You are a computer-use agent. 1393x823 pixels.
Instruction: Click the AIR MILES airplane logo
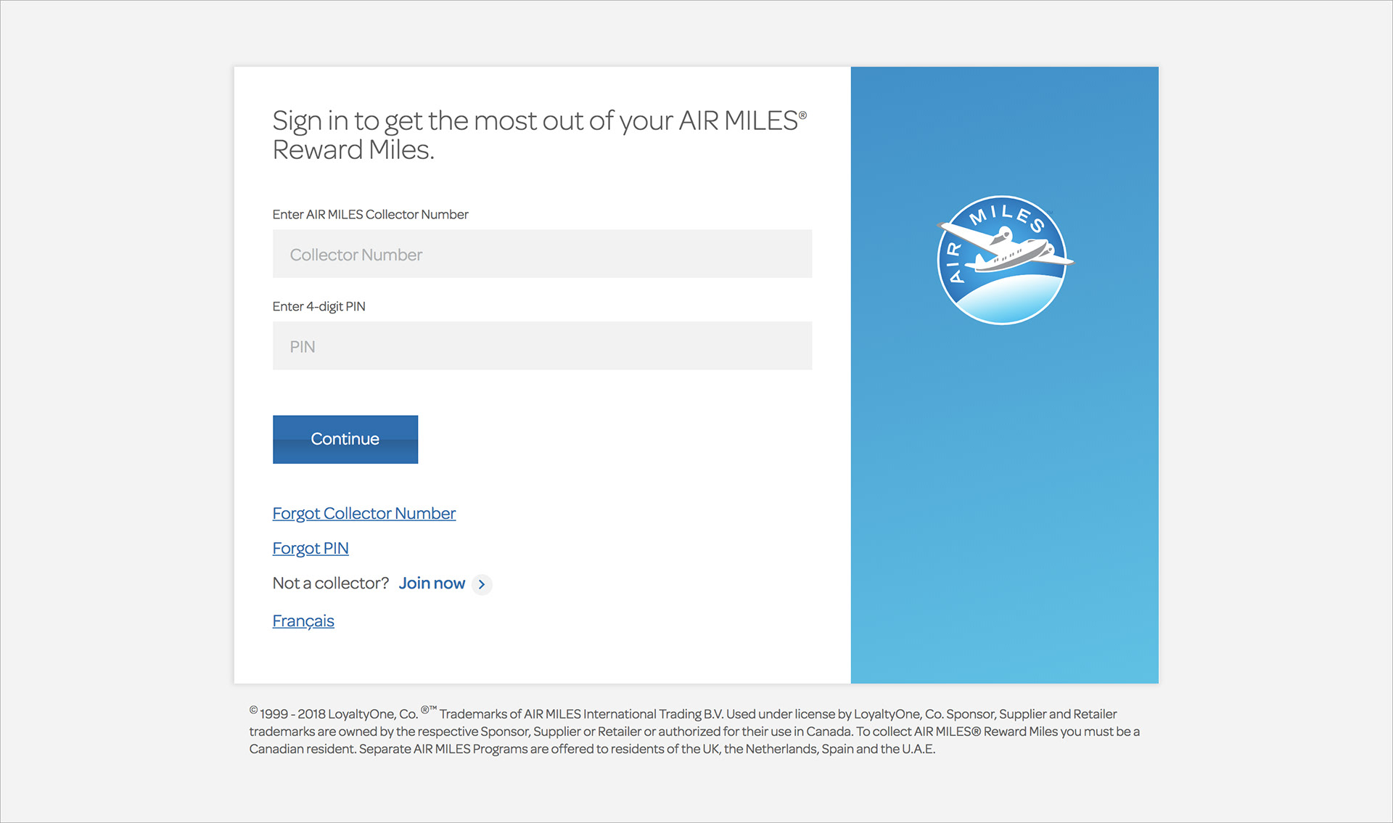[1004, 260]
